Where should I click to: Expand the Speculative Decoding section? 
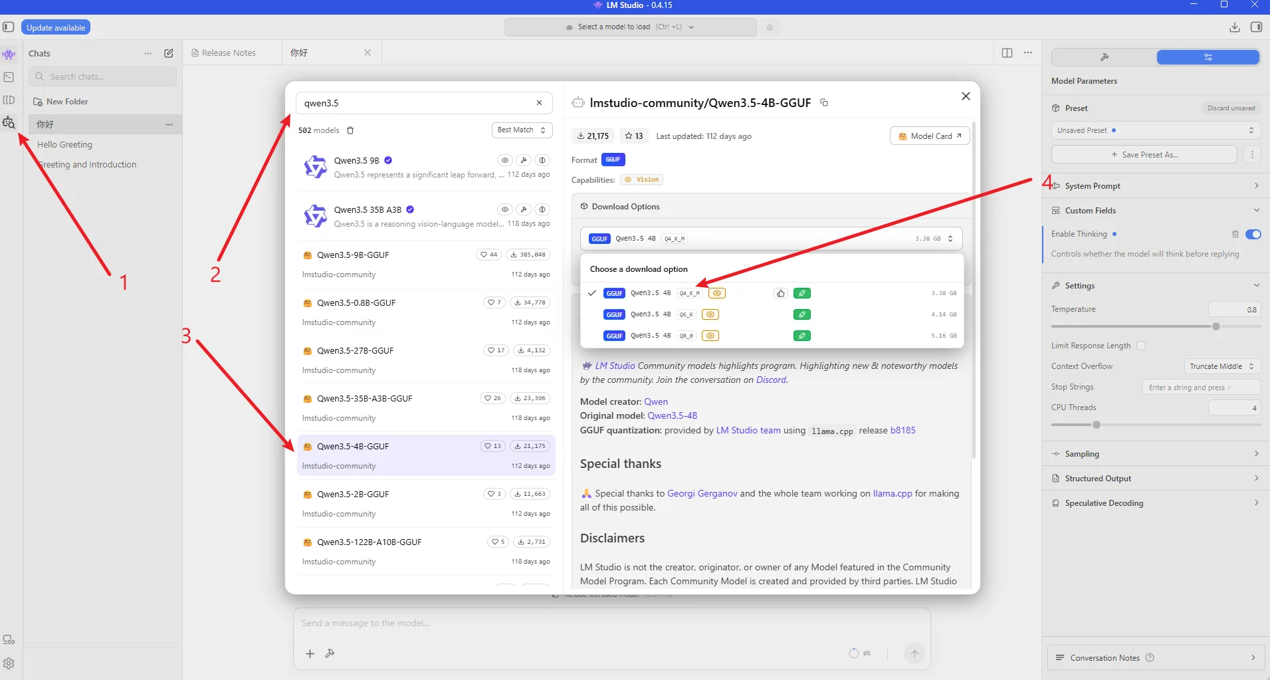tap(1156, 503)
